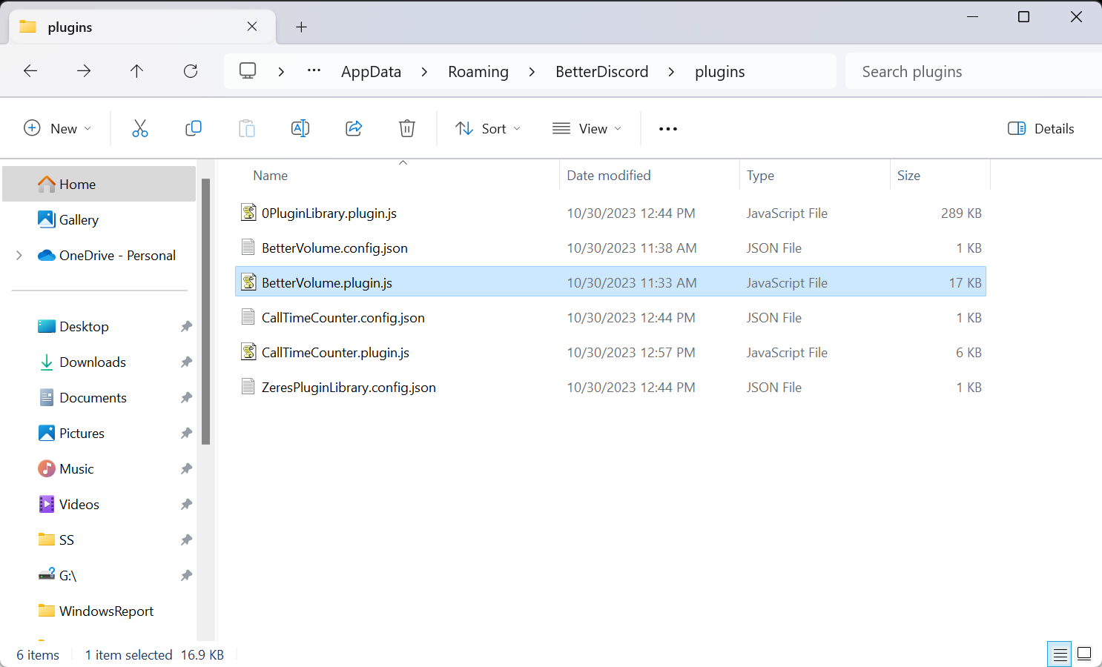1102x667 pixels.
Task: Open the View dropdown menu
Action: [x=587, y=128]
